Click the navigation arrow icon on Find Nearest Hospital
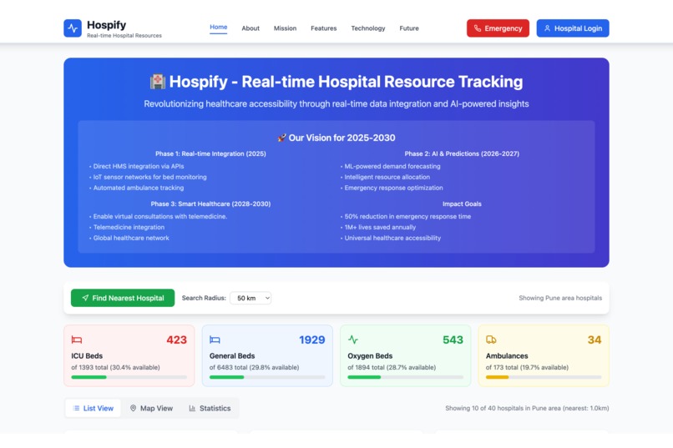This screenshot has height=448, width=673. tap(85, 298)
